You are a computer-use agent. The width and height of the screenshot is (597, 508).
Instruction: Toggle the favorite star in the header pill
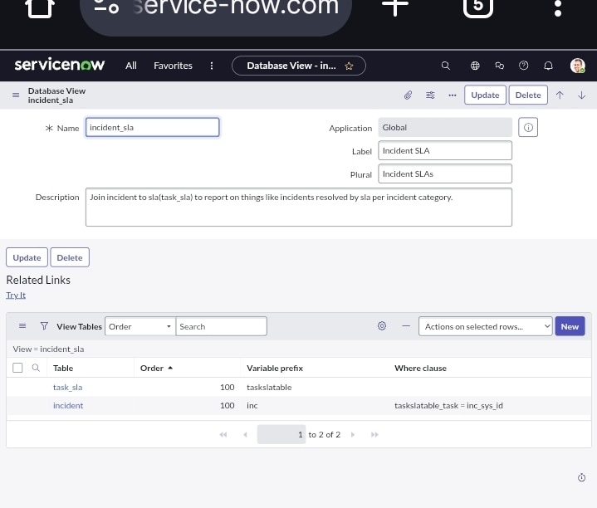pos(349,66)
